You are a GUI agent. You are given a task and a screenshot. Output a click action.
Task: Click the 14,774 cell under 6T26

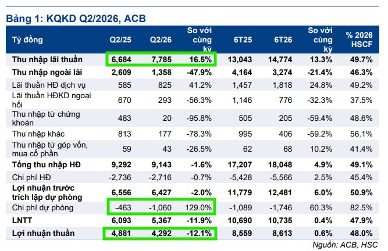point(280,59)
